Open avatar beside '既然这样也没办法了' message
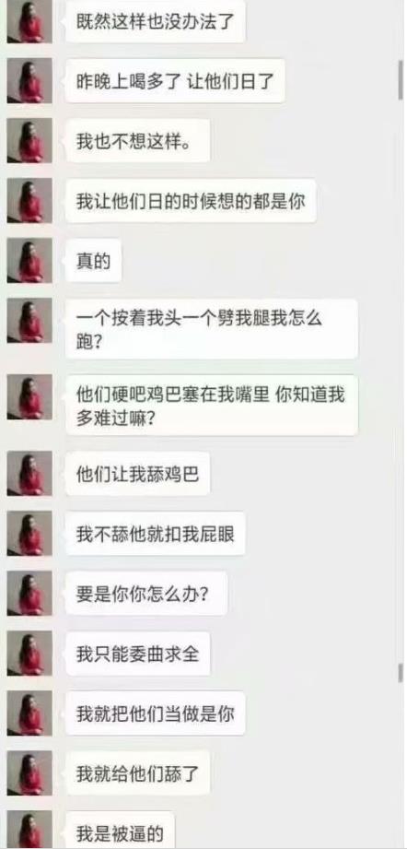Viewport: 407px width, 849px height. pyautogui.click(x=29, y=21)
